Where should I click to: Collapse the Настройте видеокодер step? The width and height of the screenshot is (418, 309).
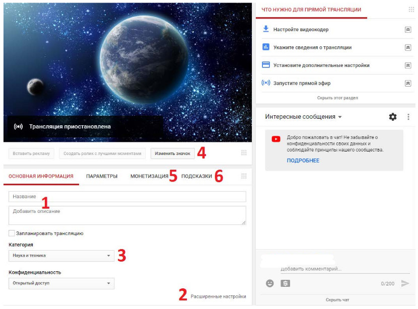(408, 30)
